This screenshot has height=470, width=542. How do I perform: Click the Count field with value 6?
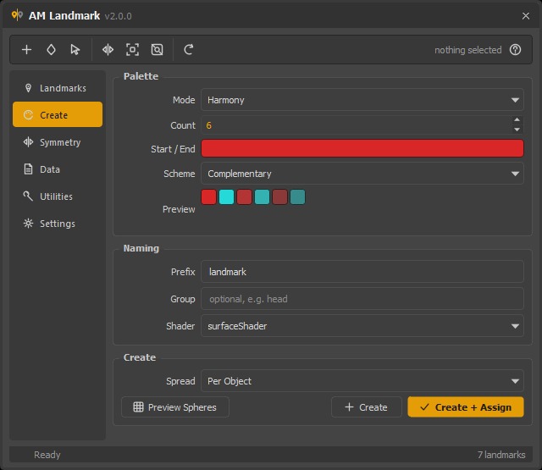click(356, 125)
